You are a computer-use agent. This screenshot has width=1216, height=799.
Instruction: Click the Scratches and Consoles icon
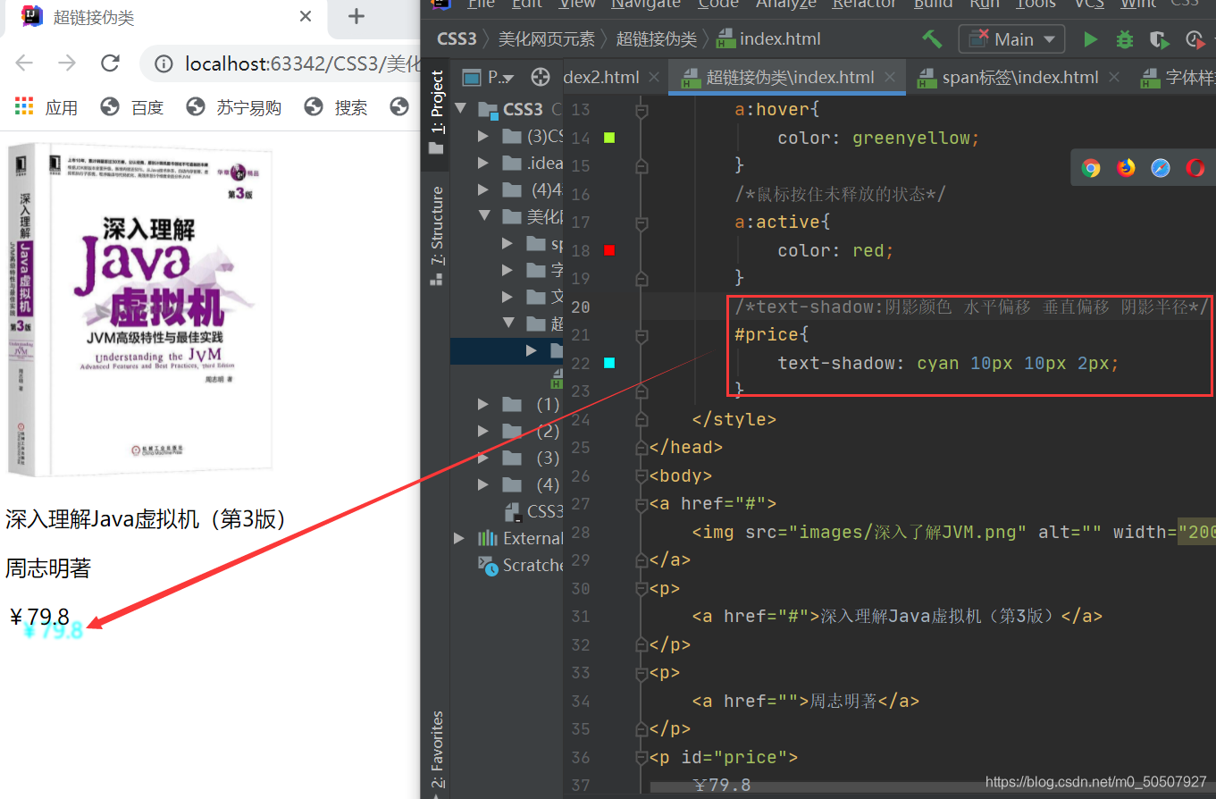pos(488,565)
